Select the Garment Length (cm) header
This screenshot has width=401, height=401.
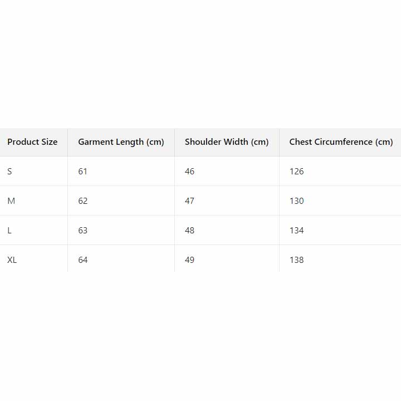click(121, 142)
